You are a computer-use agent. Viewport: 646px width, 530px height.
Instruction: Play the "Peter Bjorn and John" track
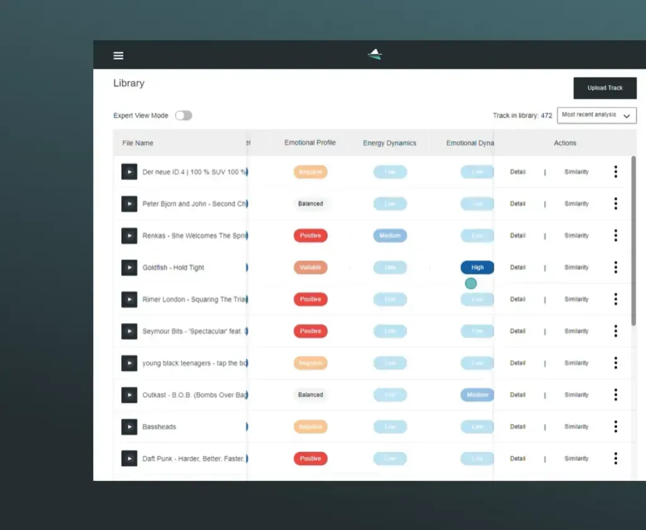129,203
